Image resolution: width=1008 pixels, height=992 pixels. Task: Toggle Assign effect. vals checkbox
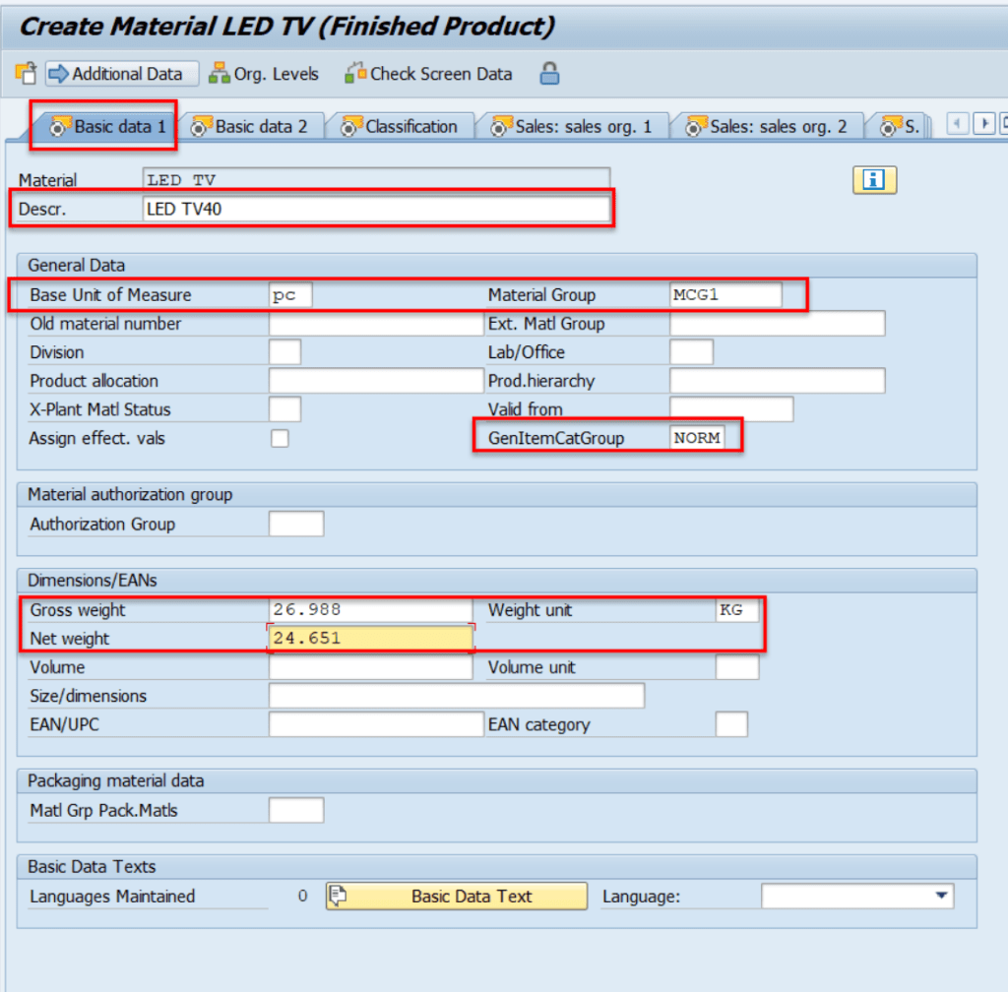click(281, 439)
